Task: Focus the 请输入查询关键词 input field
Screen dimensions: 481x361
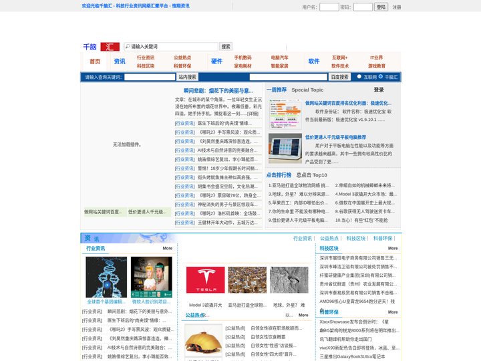Action: point(150,77)
